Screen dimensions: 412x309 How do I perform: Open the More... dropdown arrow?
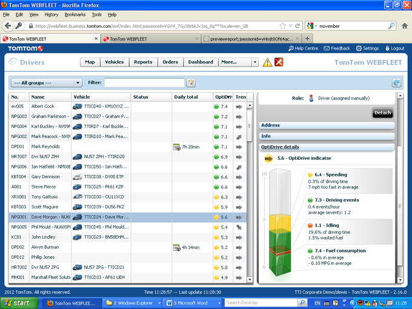pyautogui.click(x=254, y=62)
